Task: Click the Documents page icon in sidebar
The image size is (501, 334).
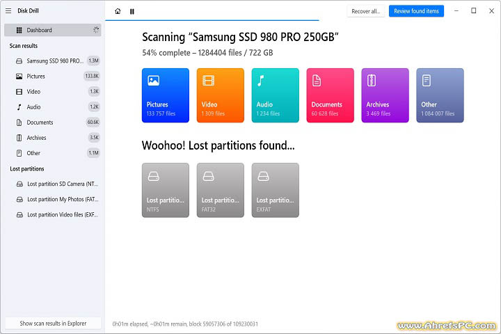Action: (x=19, y=122)
